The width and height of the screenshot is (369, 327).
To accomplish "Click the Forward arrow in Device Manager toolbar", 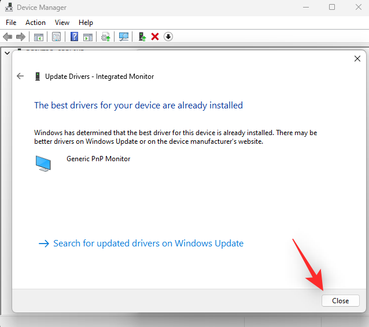I will tap(21, 37).
